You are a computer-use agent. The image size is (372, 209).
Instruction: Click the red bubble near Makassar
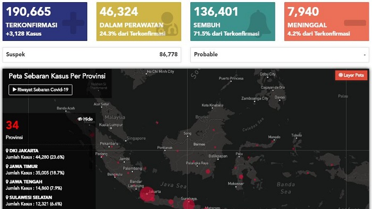(x=241, y=177)
